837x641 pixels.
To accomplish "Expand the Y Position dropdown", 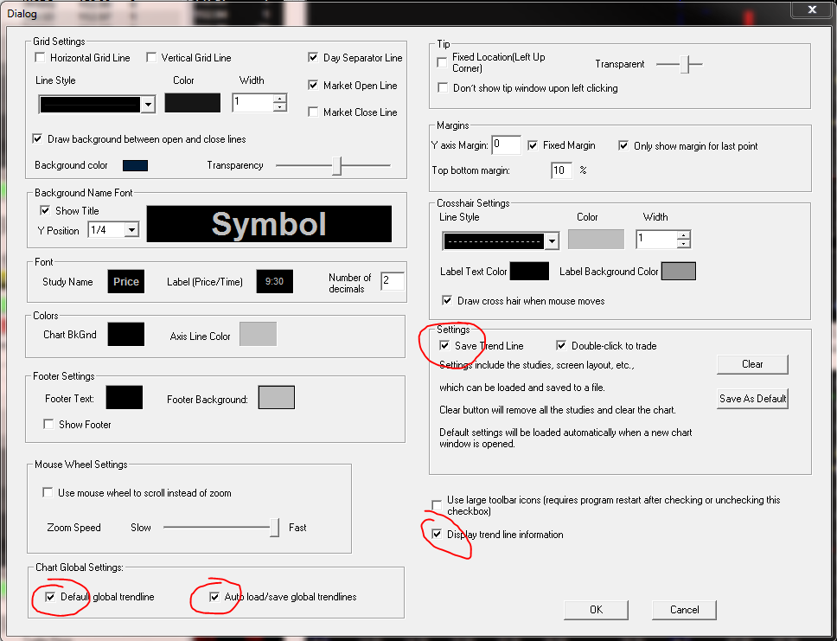I will tap(131, 230).
